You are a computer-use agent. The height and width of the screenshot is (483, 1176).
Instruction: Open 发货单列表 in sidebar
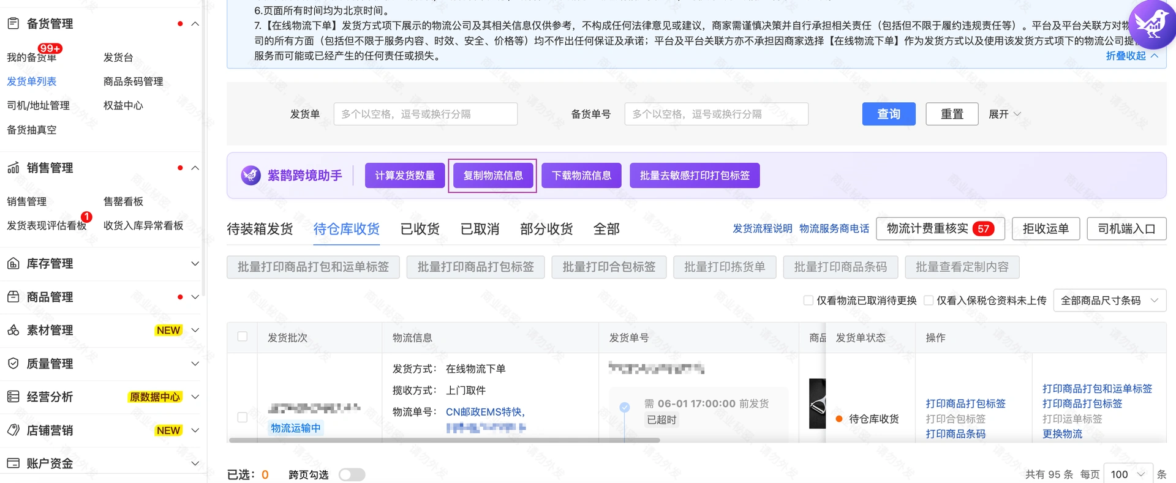coord(32,81)
